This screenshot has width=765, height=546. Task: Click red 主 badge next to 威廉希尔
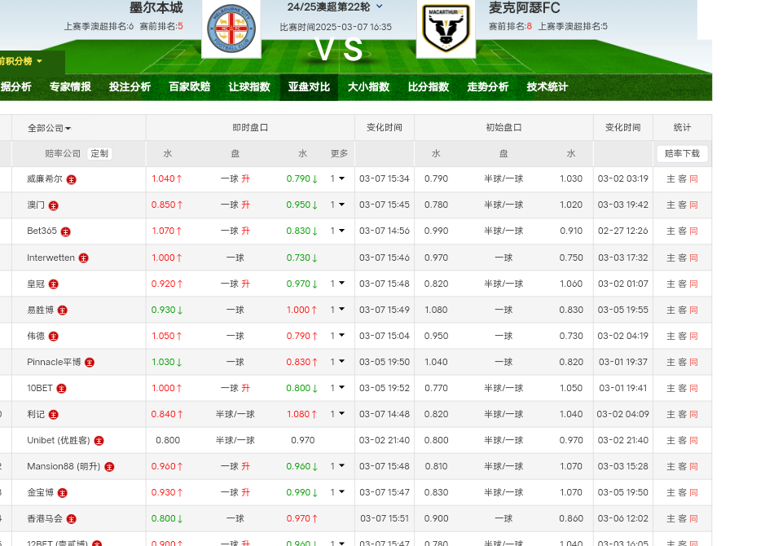coord(71,179)
